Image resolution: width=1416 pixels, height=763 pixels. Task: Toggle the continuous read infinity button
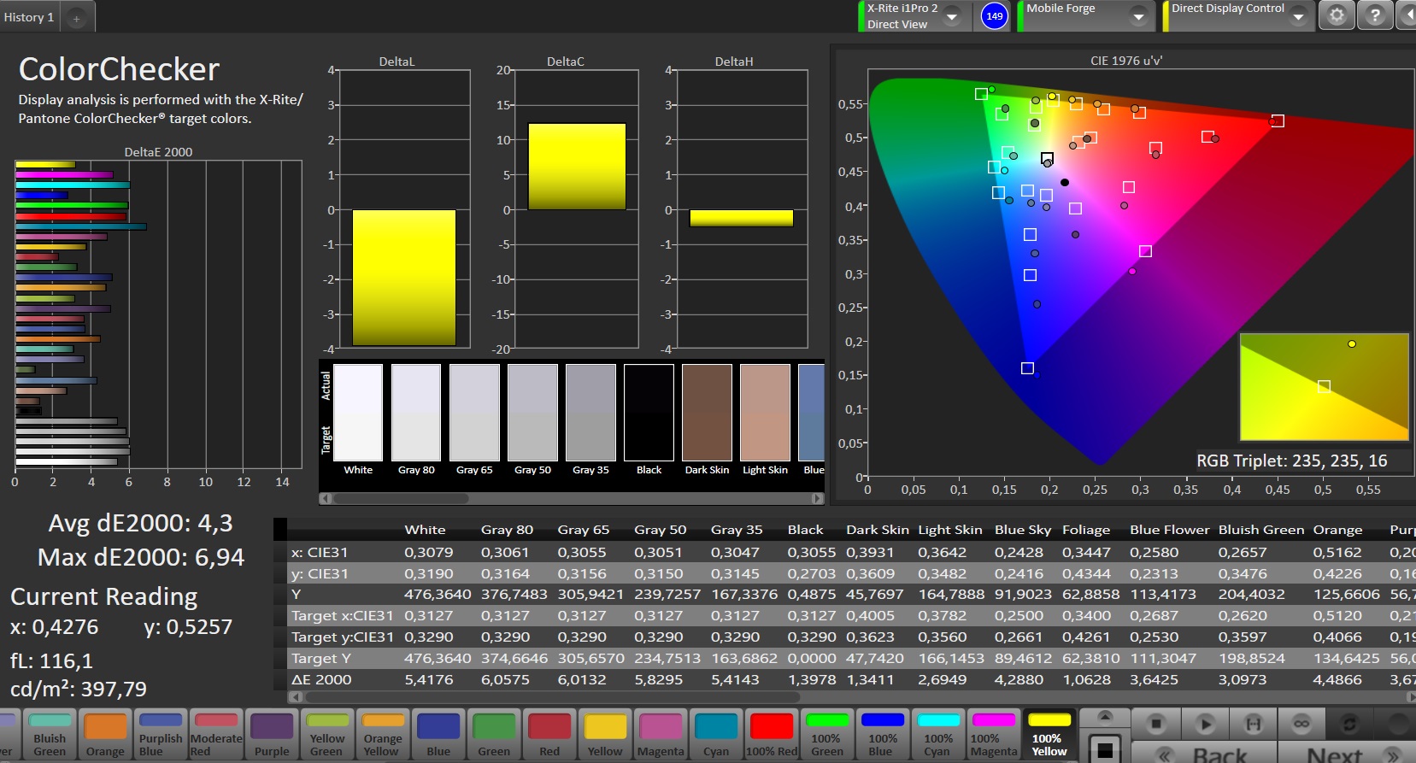coord(1301,724)
